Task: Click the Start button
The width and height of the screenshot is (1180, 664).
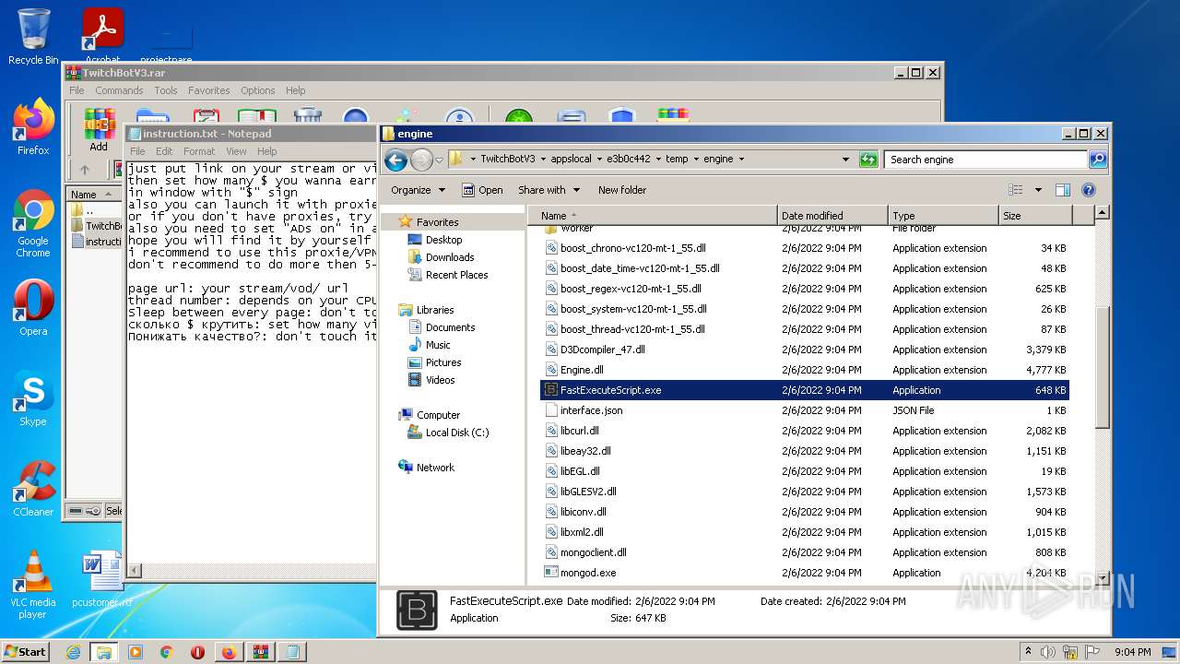Action: tap(26, 652)
